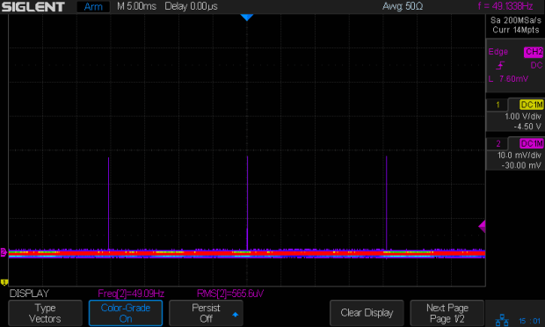The image size is (545, 327).
Task: Click the 10.0 mV/div channel 2 scale
Action: click(x=520, y=156)
